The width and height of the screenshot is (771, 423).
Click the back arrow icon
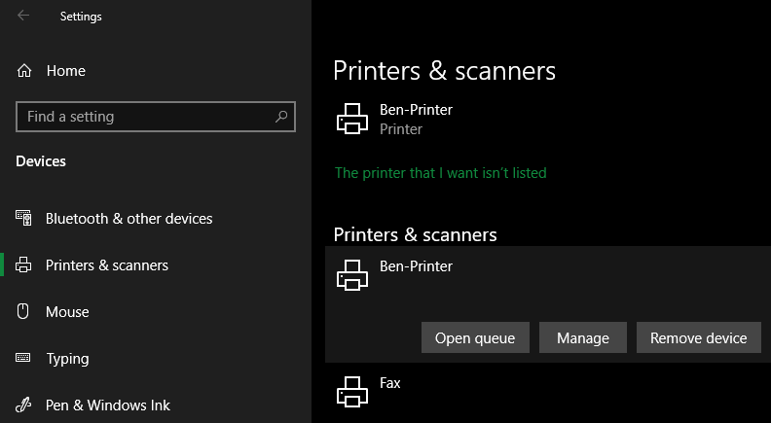(23, 16)
